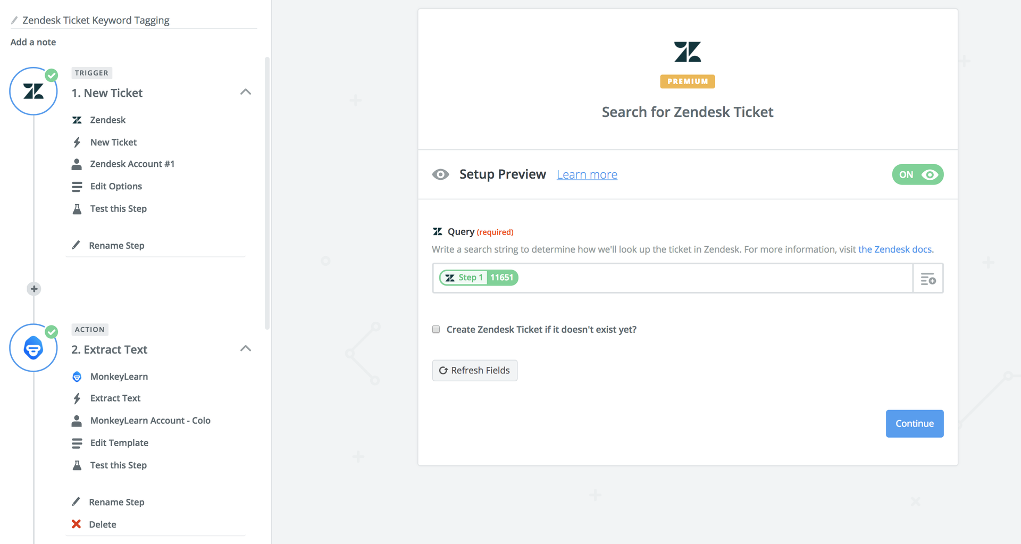Viewport: 1021px width, 544px height.
Task: Click the insert field icon beside Query
Action: click(x=928, y=278)
